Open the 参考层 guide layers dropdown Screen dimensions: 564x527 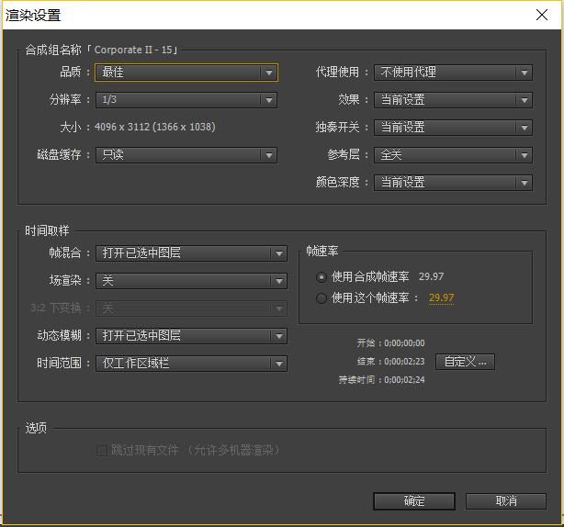pos(453,155)
